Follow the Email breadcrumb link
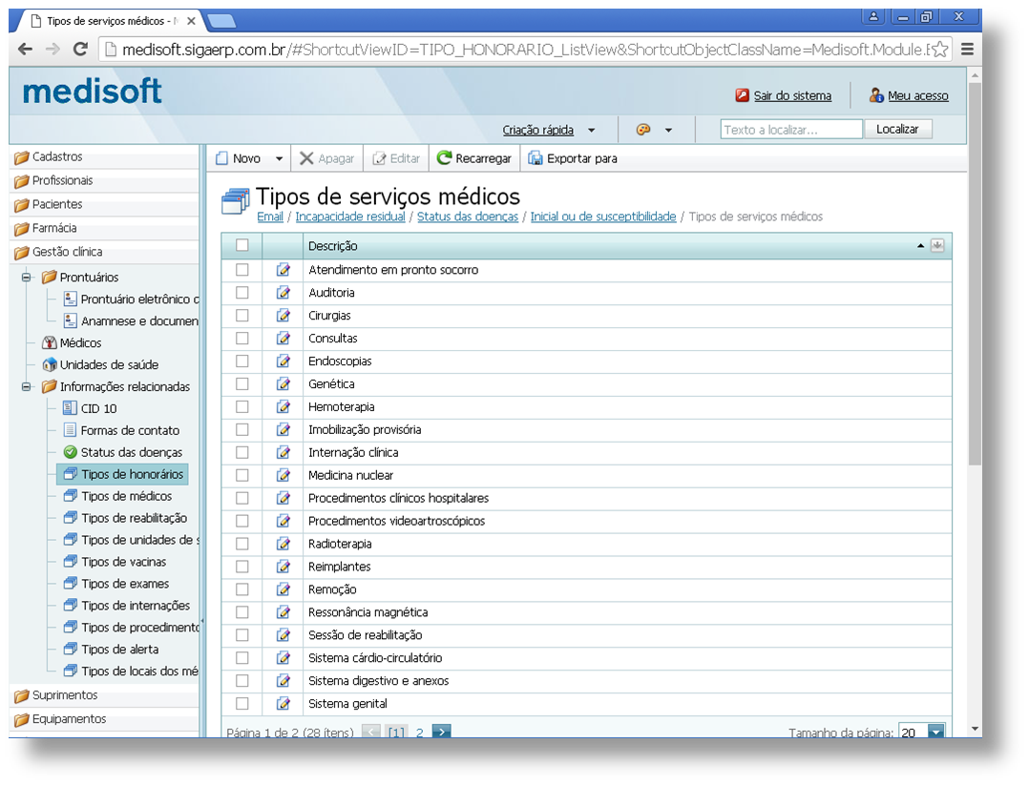 coord(270,217)
